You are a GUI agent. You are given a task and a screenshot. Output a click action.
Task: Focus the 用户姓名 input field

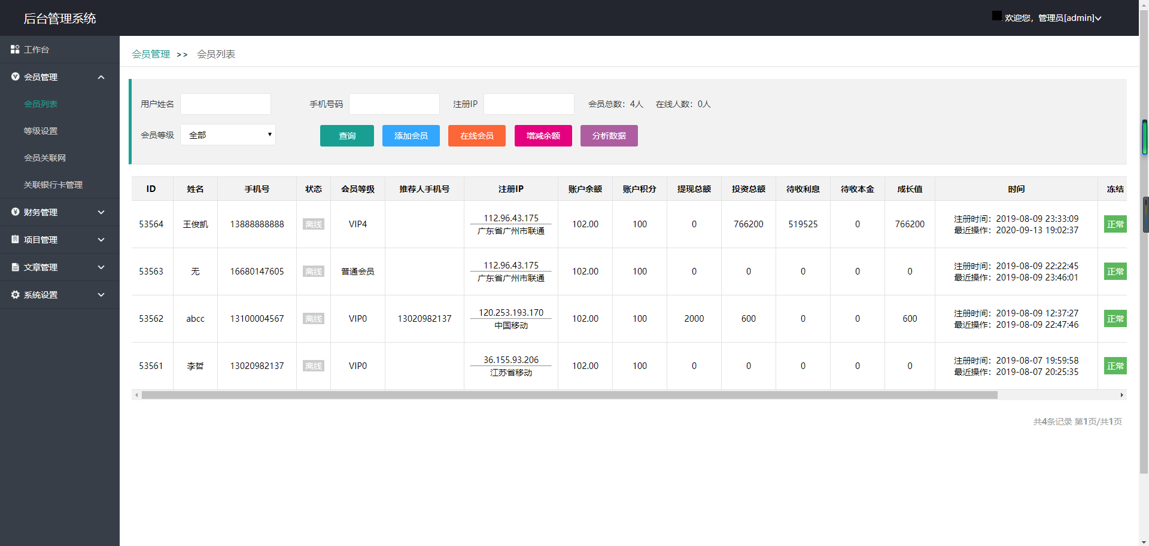click(226, 104)
